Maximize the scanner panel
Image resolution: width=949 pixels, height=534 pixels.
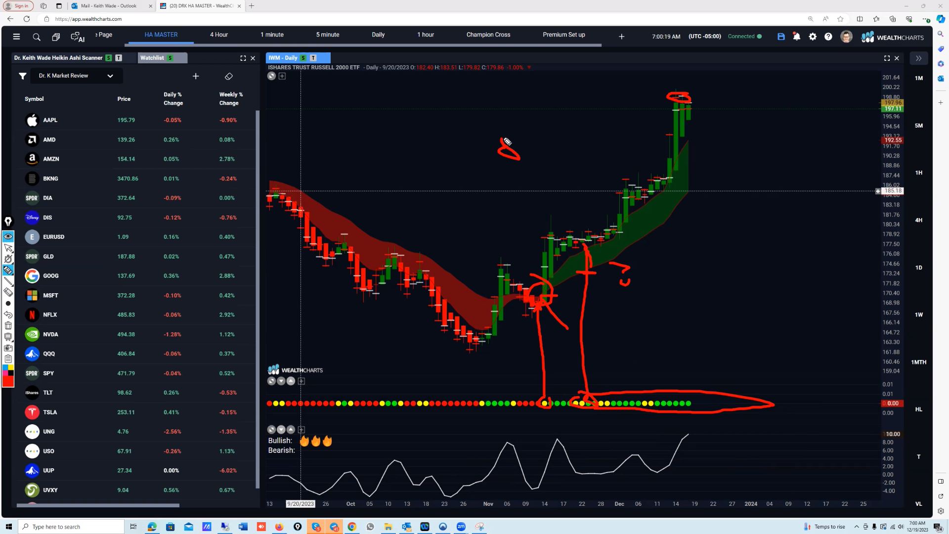pyautogui.click(x=243, y=58)
